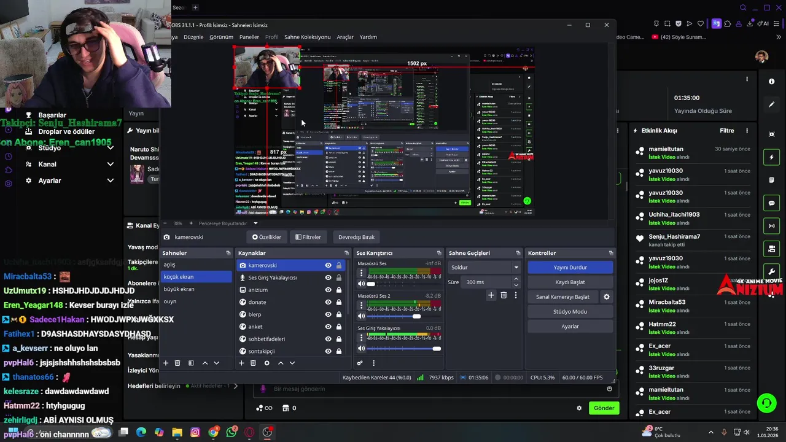Toggle visibility of the blerp source
The image size is (786, 442).
(x=328, y=314)
